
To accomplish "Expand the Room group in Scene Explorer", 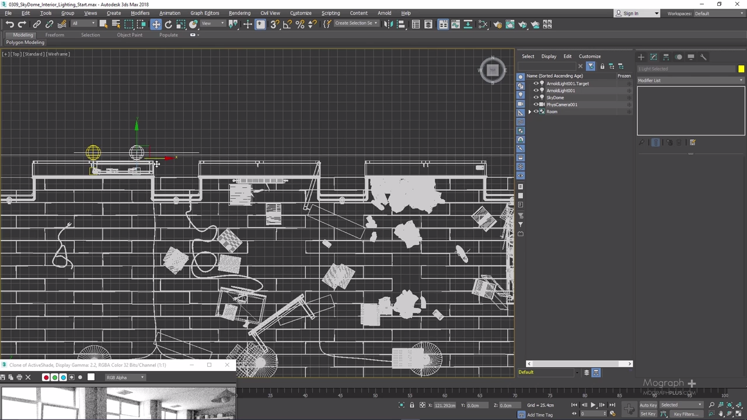I will tap(529, 111).
